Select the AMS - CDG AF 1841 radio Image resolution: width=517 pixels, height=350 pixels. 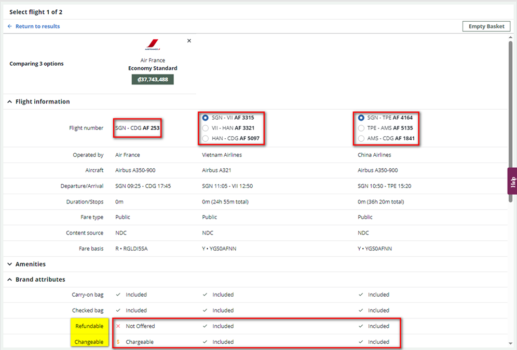point(361,138)
